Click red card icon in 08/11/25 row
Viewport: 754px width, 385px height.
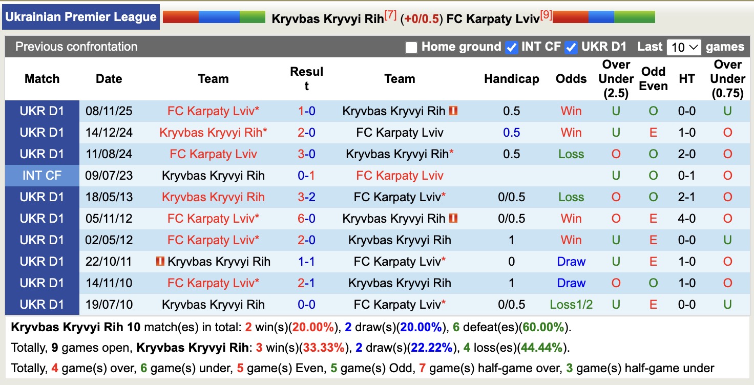453,111
